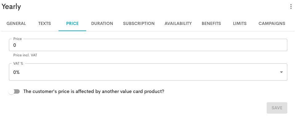Image resolution: width=295 pixels, height=117 pixels.
Task: Click into the Price input field
Action: 148,45
